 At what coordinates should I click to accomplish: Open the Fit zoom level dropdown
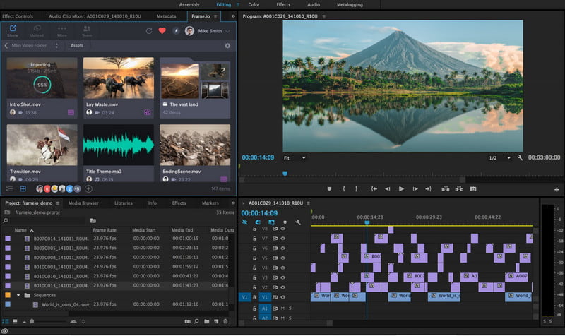click(x=295, y=157)
